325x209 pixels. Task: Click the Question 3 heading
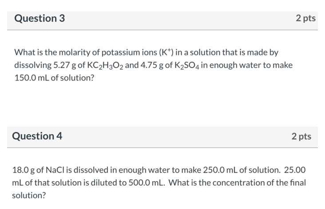click(x=40, y=19)
